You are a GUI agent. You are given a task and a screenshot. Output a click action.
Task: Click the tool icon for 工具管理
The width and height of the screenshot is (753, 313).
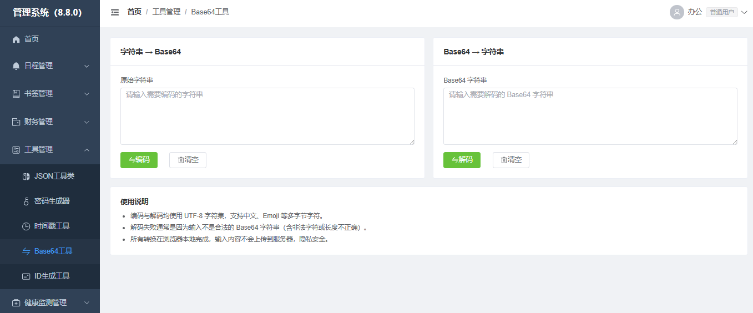coord(16,150)
